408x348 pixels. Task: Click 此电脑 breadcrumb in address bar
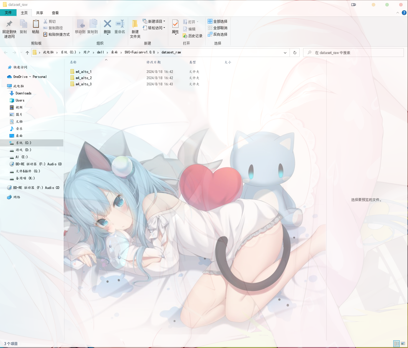click(x=48, y=52)
